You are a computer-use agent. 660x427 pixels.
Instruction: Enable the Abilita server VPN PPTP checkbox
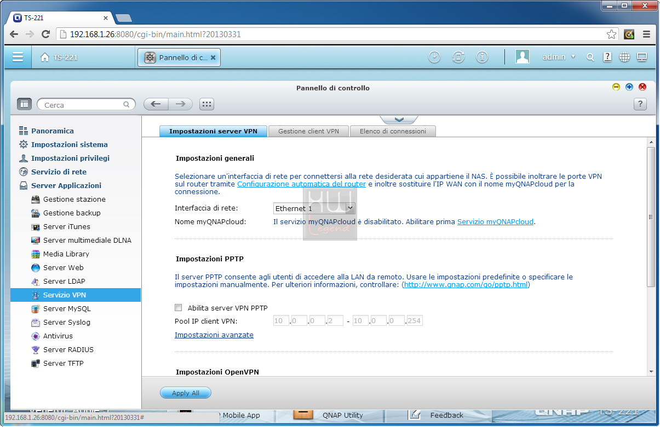click(178, 308)
